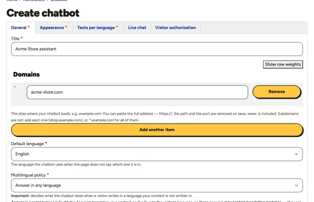Switch to the Appearance tab
The width and height of the screenshot is (314, 202).
pos(53,27)
